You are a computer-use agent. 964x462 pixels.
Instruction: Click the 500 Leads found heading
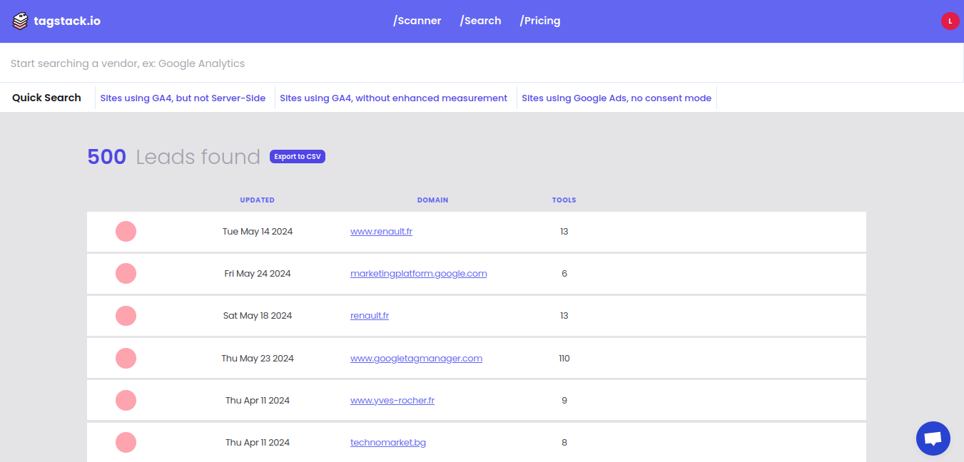173,157
